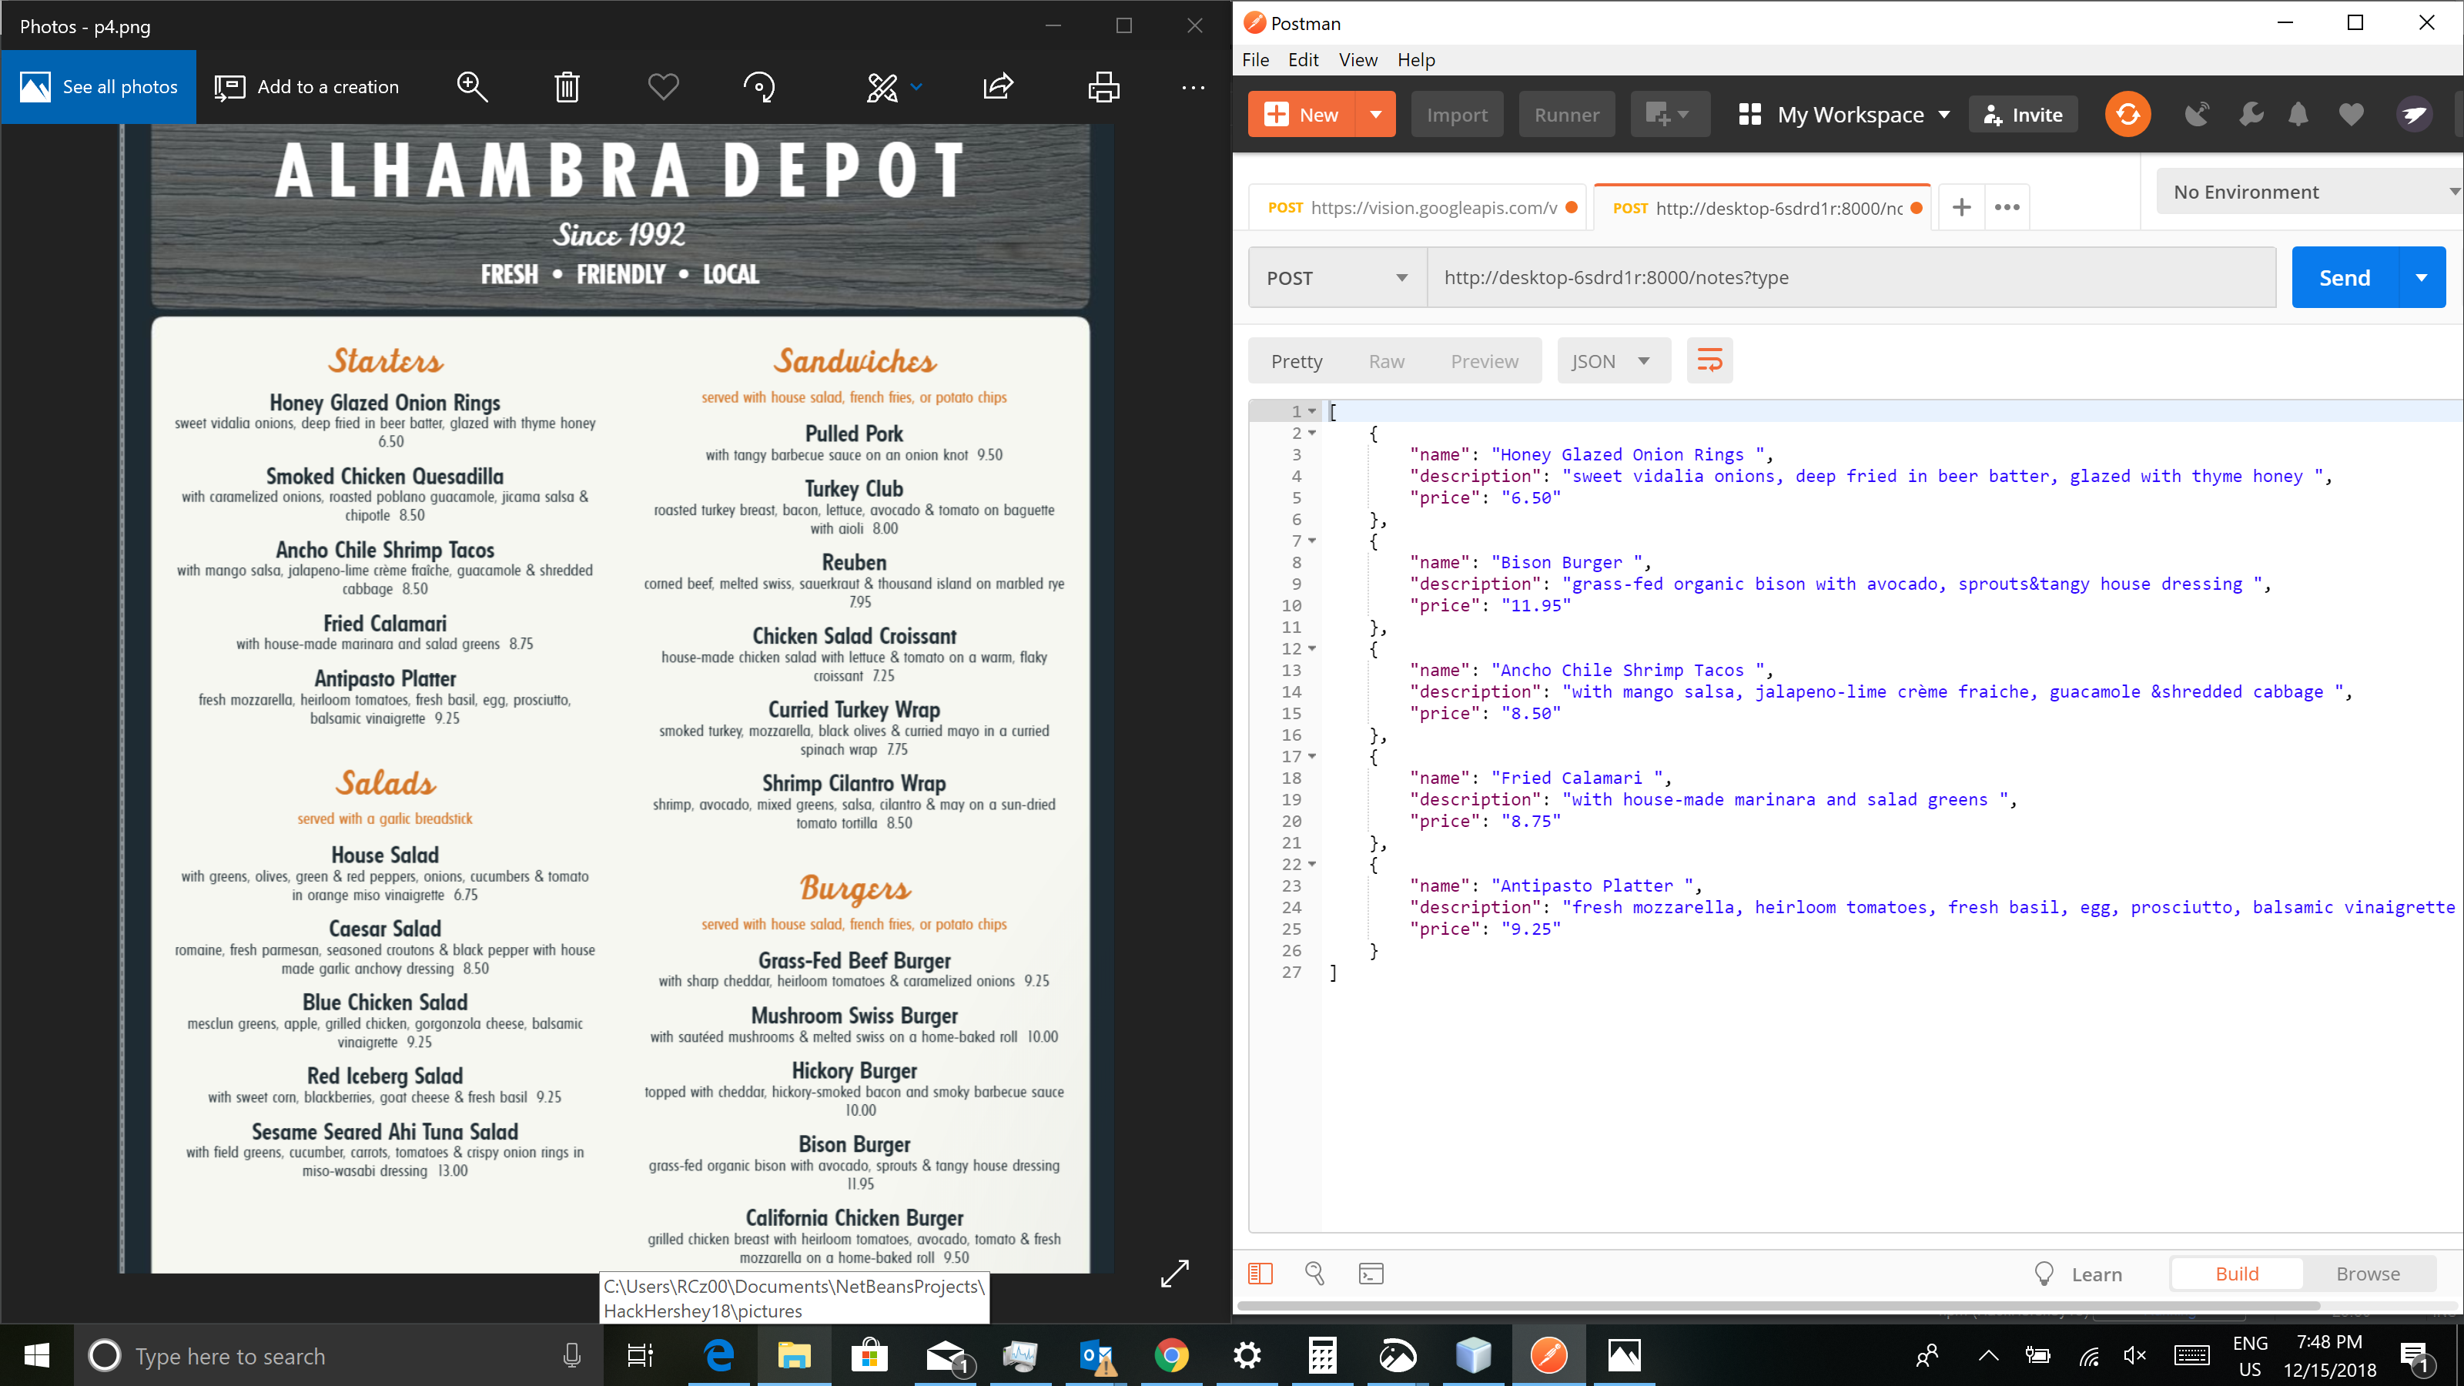
Task: Rotate the image with the rotate icon
Action: click(x=758, y=87)
